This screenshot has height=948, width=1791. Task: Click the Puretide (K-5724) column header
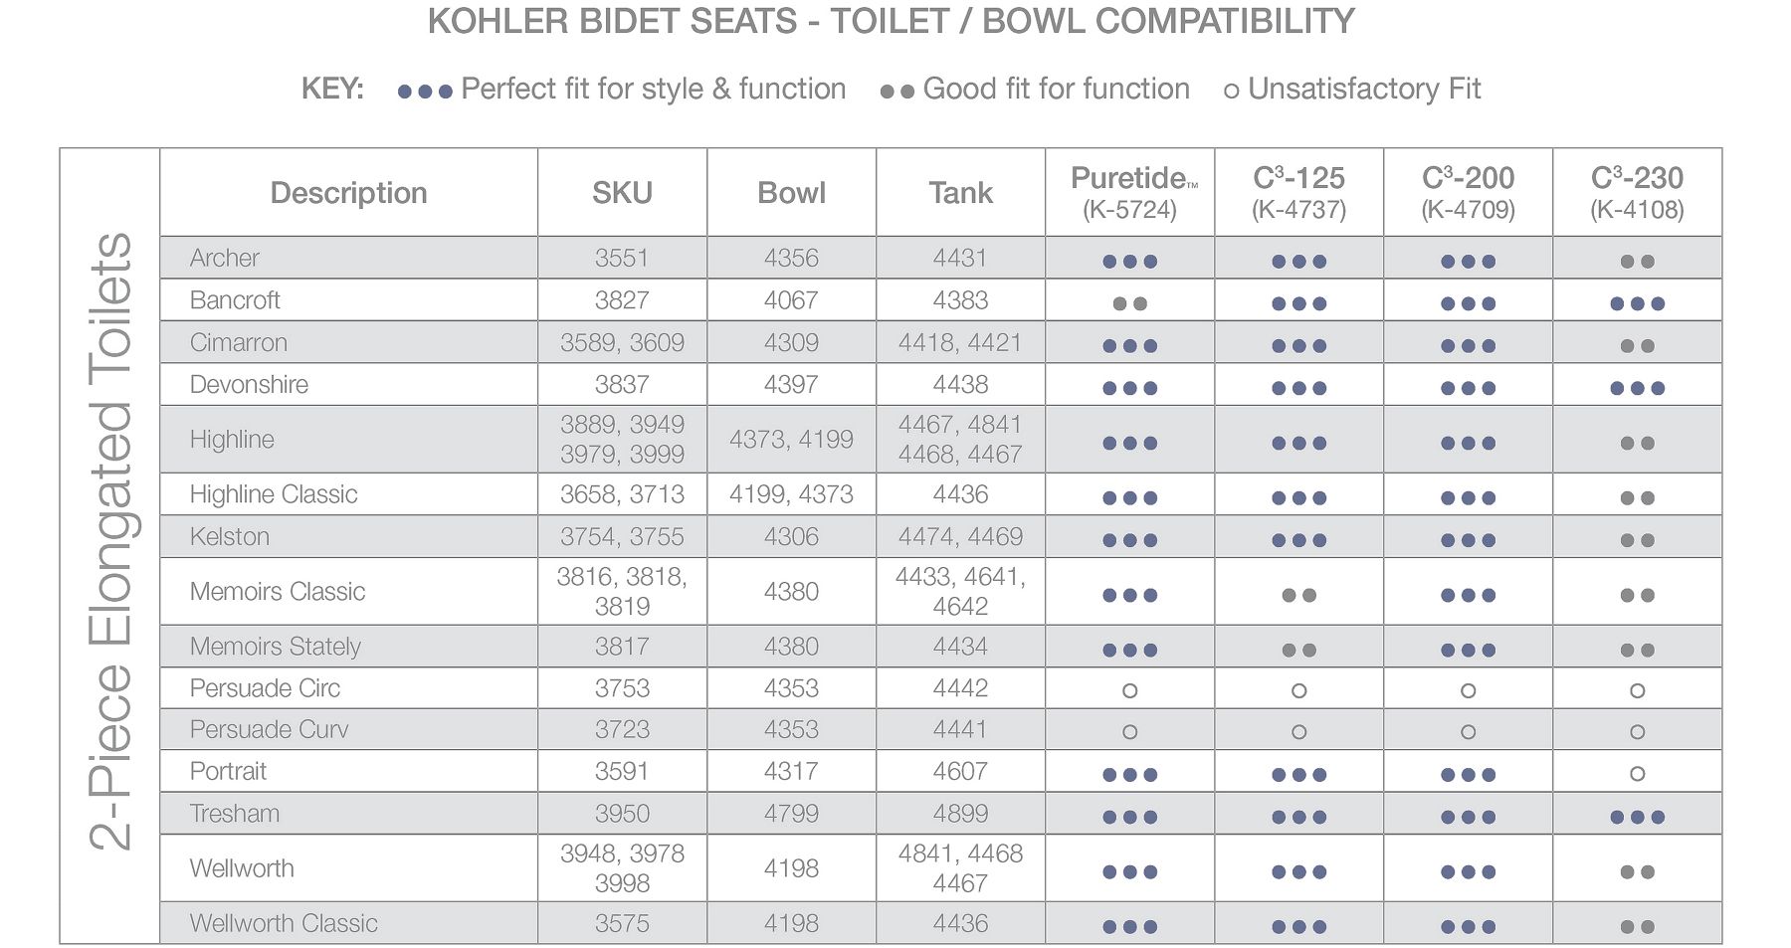(1129, 193)
